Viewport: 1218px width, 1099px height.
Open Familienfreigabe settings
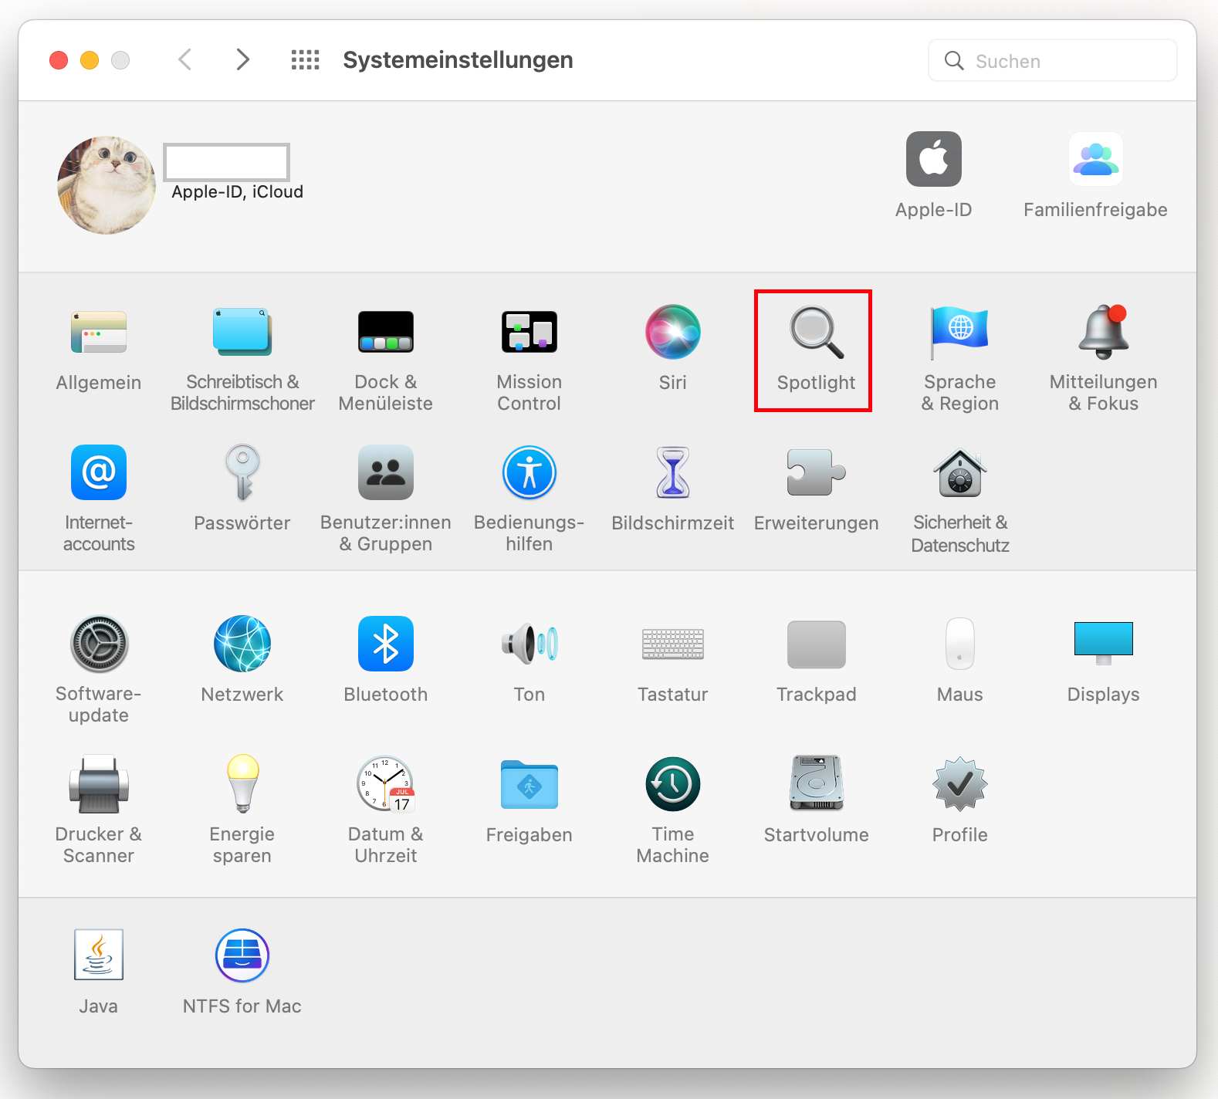click(x=1095, y=160)
